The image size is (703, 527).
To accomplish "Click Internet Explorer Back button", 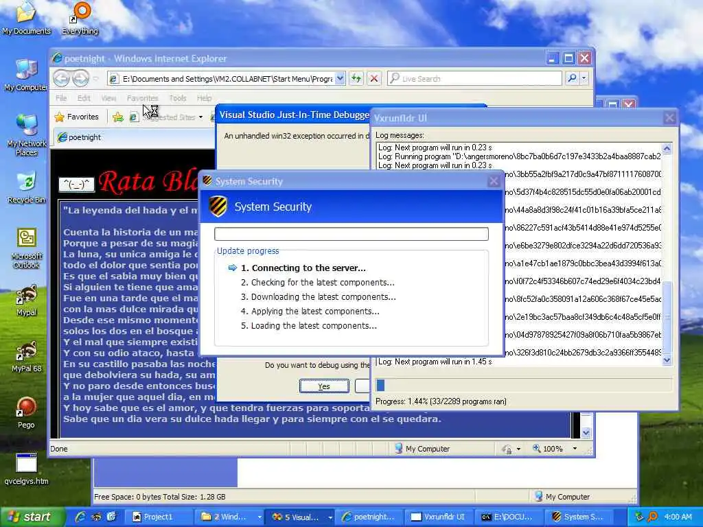I will (61, 78).
